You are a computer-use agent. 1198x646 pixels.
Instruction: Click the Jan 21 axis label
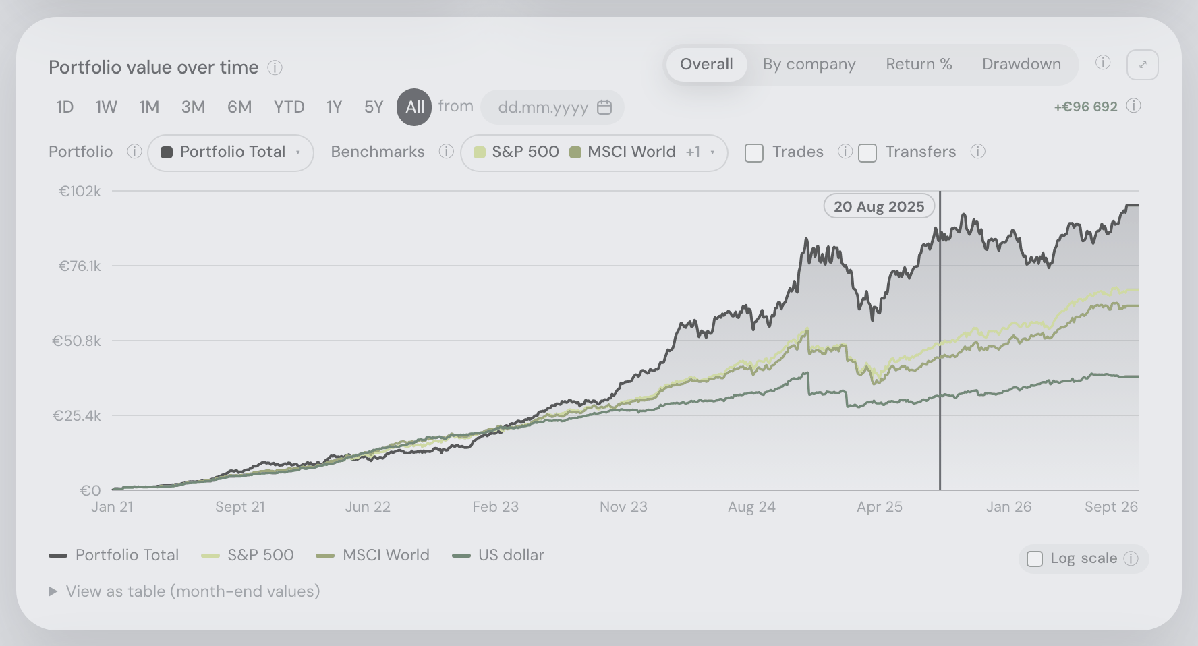point(112,507)
